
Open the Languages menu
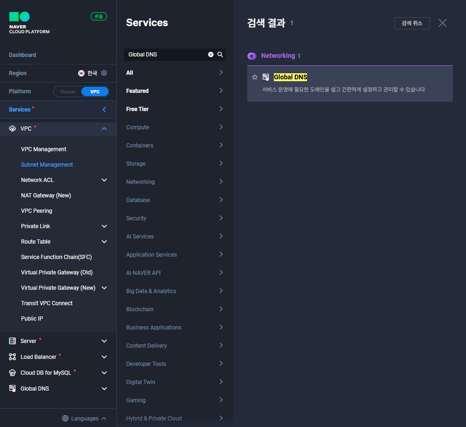coord(85,419)
